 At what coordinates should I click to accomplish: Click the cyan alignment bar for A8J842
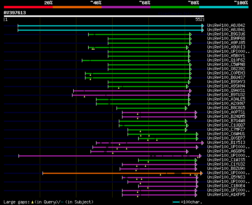click(110, 26)
